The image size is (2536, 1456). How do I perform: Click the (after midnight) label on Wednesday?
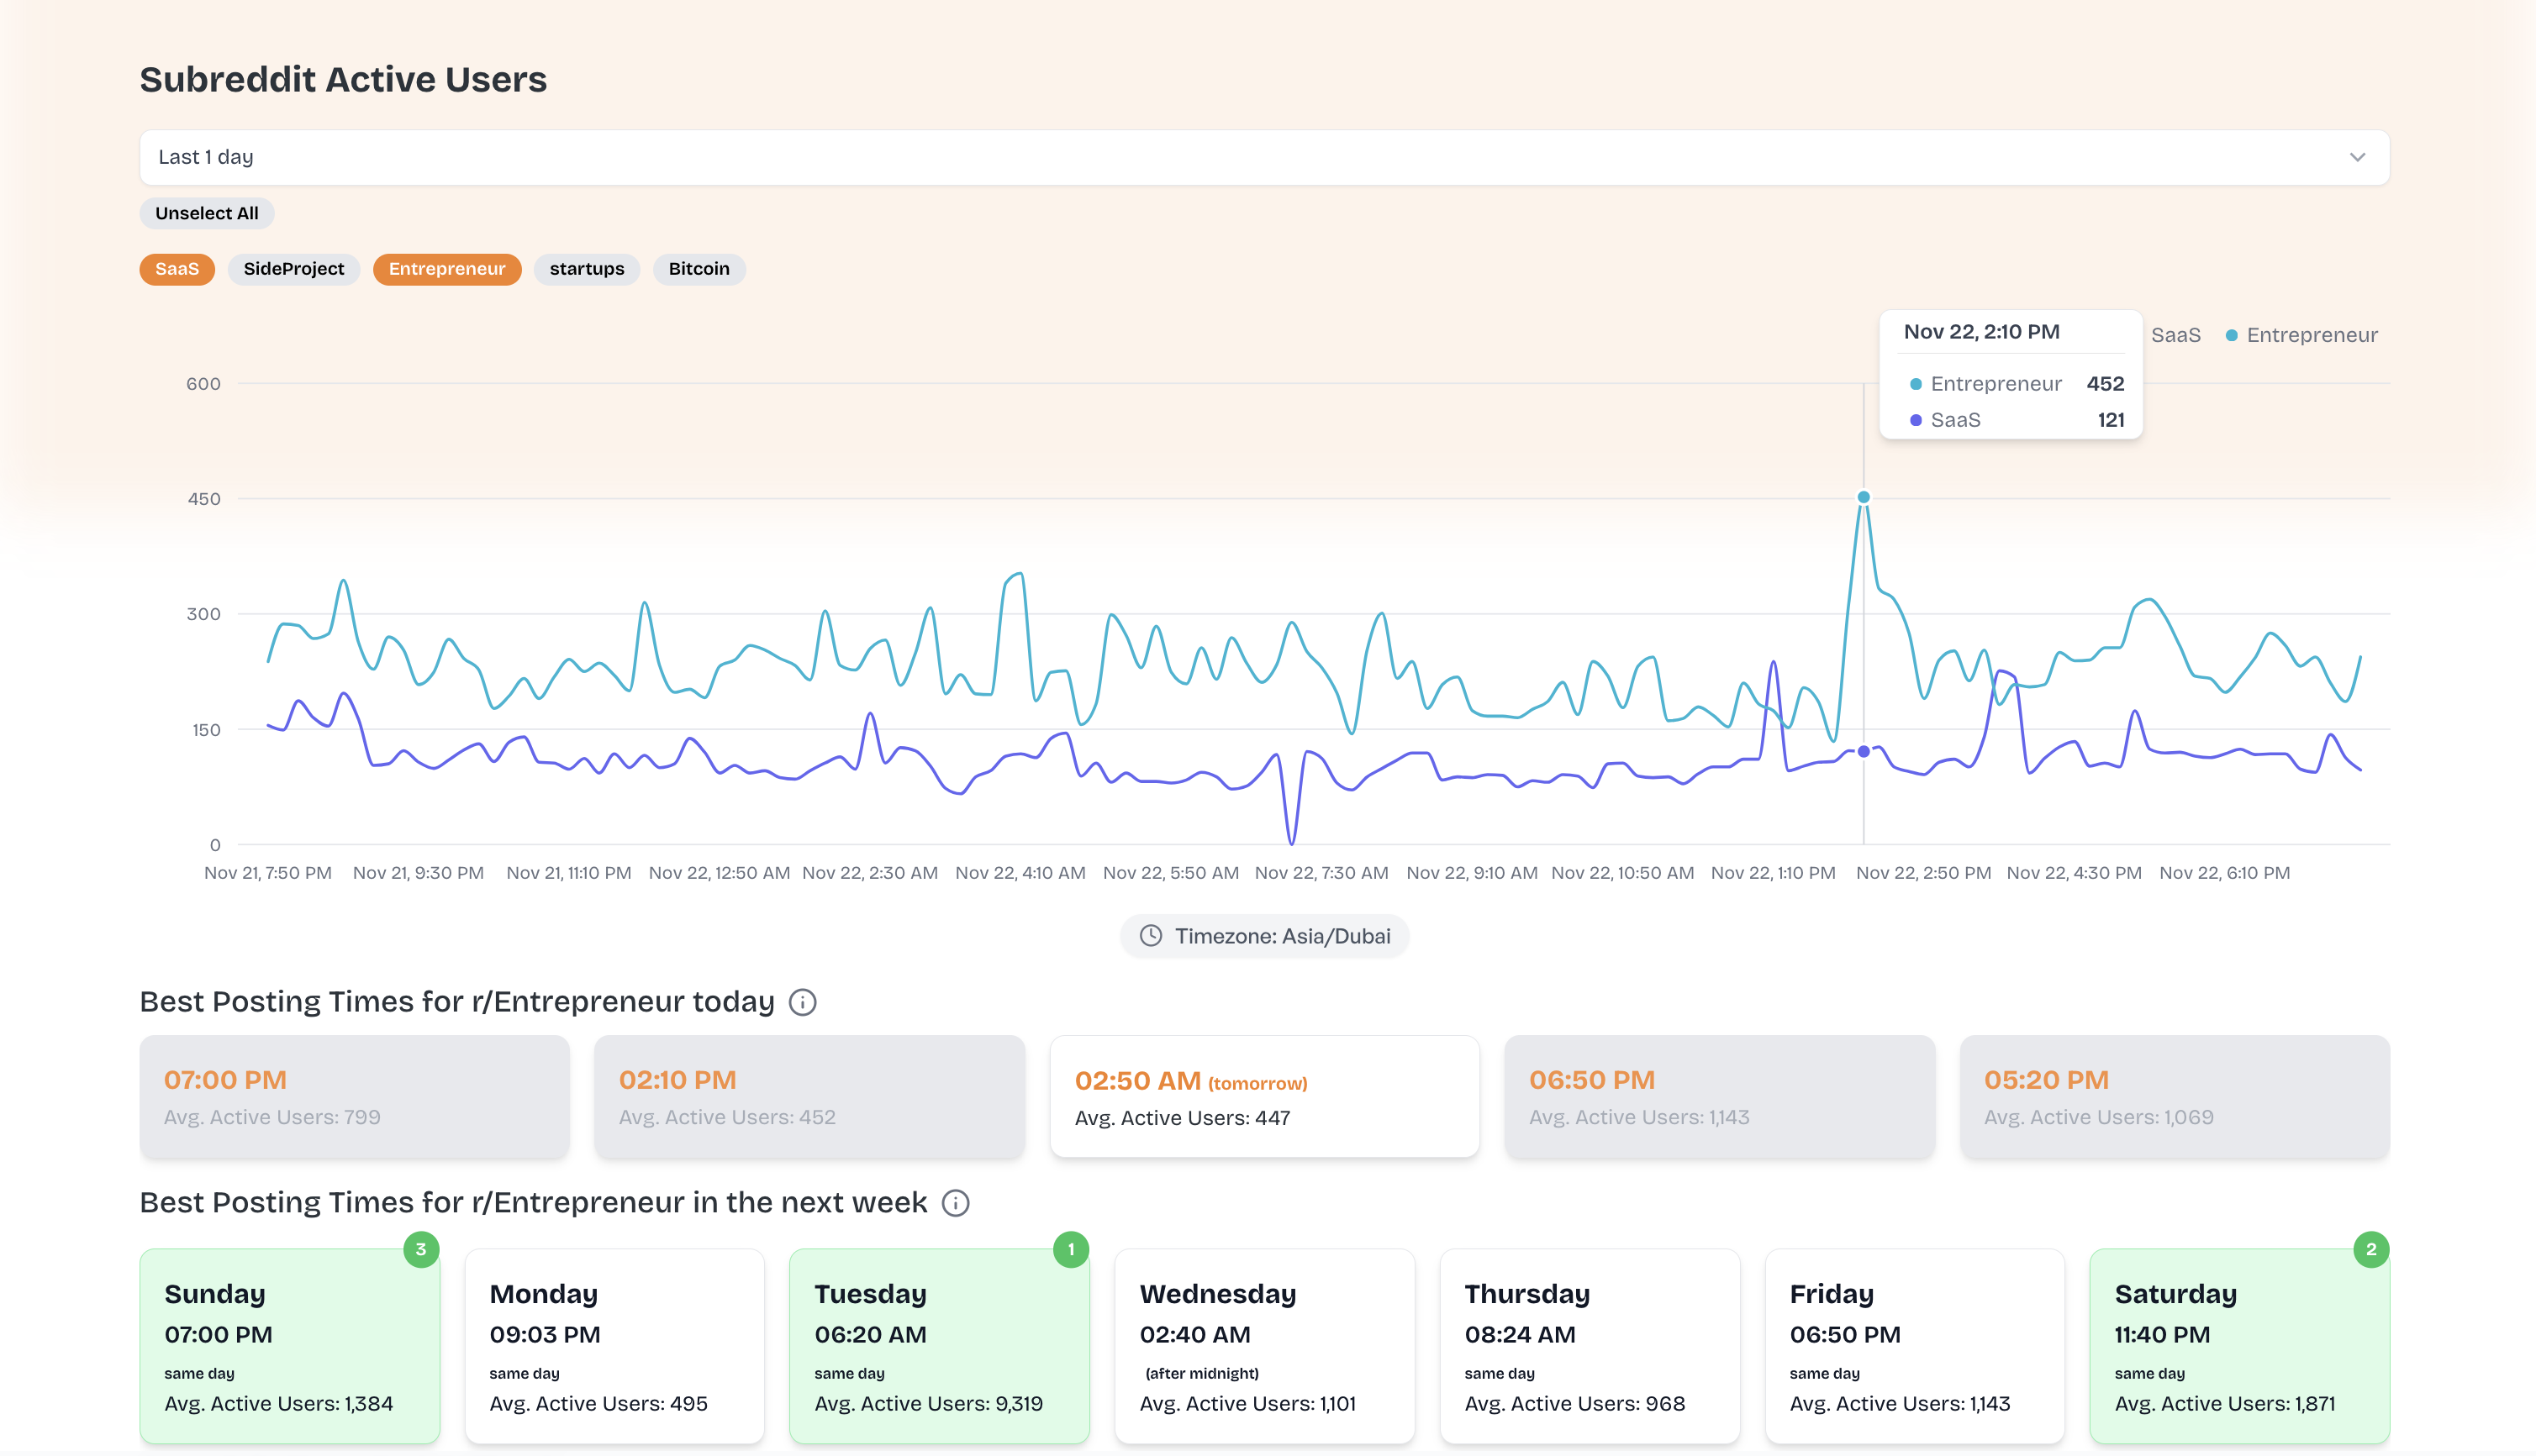1201,1374
